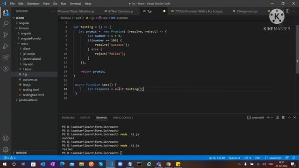Close the terminal panel
The width and height of the screenshot is (299, 168).
(295, 118)
